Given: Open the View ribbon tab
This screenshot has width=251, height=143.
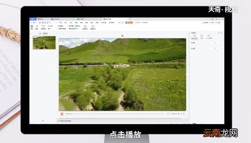Looking at the screenshot, I should (x=97, y=23).
